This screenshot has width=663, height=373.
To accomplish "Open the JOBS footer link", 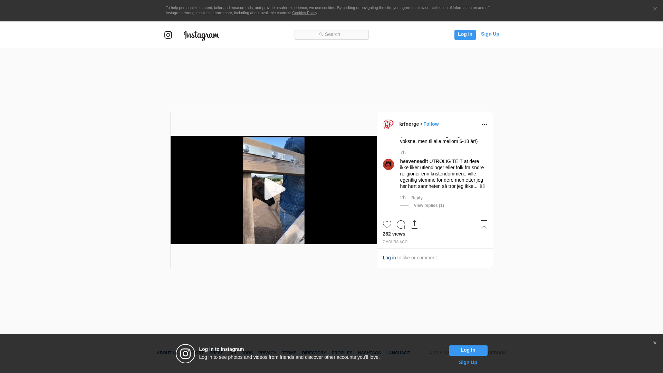I will pyautogui.click(x=247, y=353).
